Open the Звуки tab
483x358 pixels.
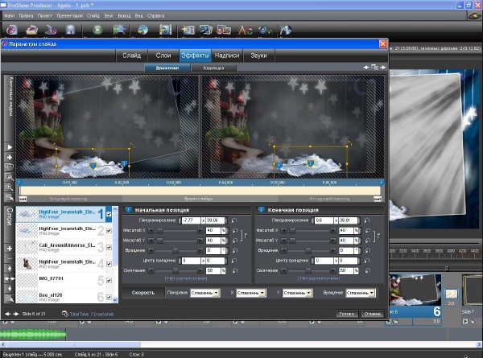[x=259, y=56]
